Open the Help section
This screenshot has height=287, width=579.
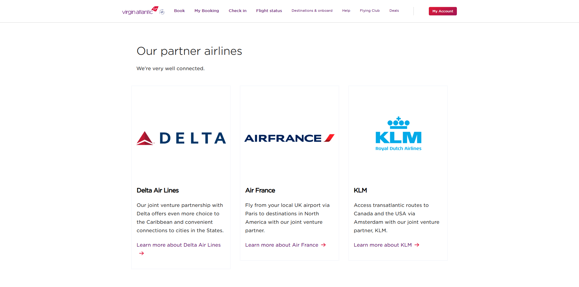(346, 11)
